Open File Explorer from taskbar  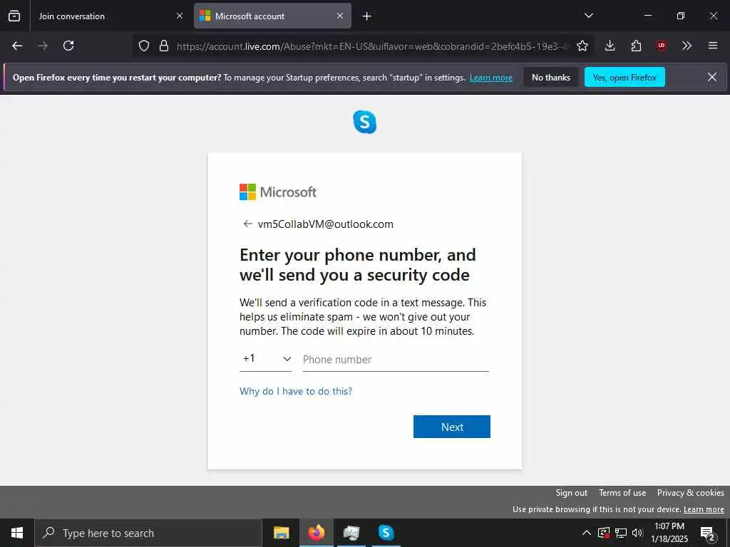coord(281,533)
